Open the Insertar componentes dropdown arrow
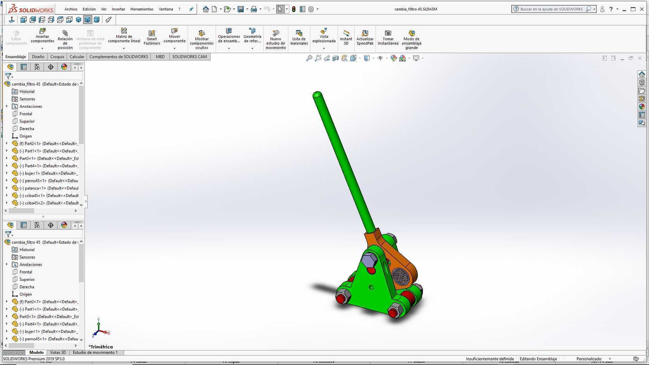 click(42, 48)
